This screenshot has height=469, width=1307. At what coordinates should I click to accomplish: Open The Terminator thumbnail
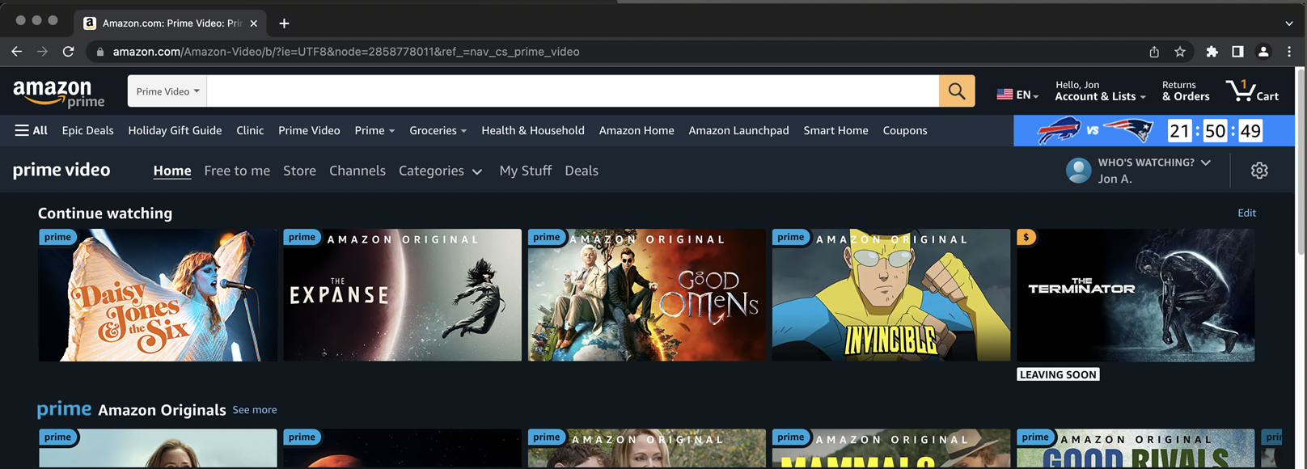point(1136,295)
